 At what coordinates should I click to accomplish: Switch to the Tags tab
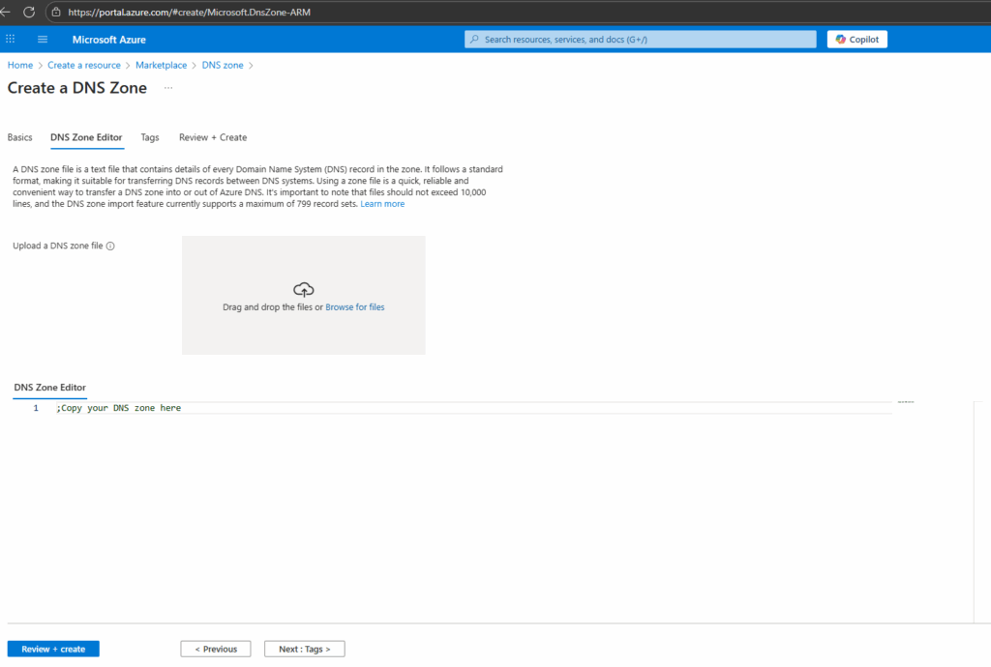[150, 137]
